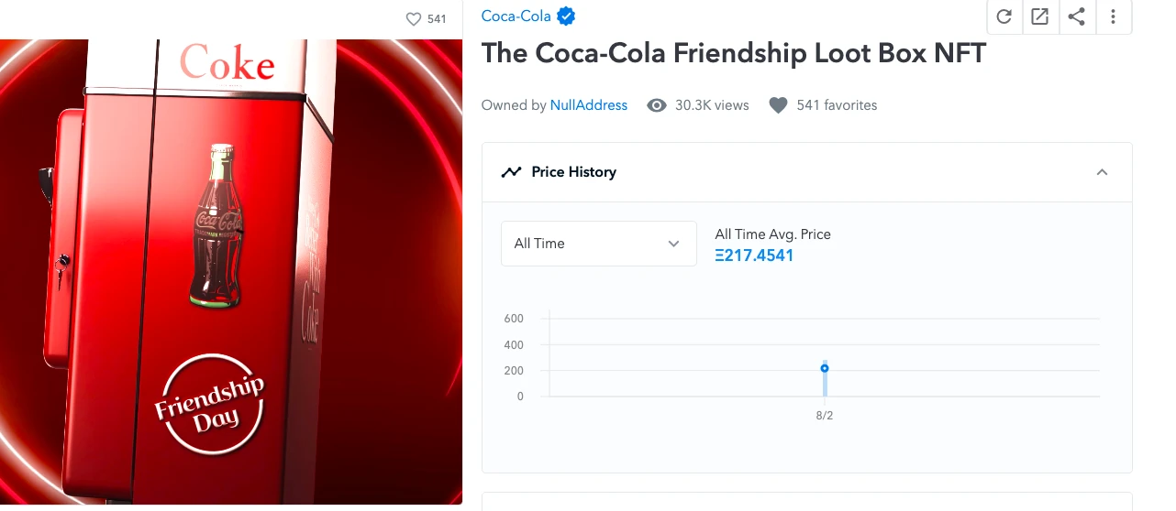
Task: Click the 541 favorites text
Action: 837,105
